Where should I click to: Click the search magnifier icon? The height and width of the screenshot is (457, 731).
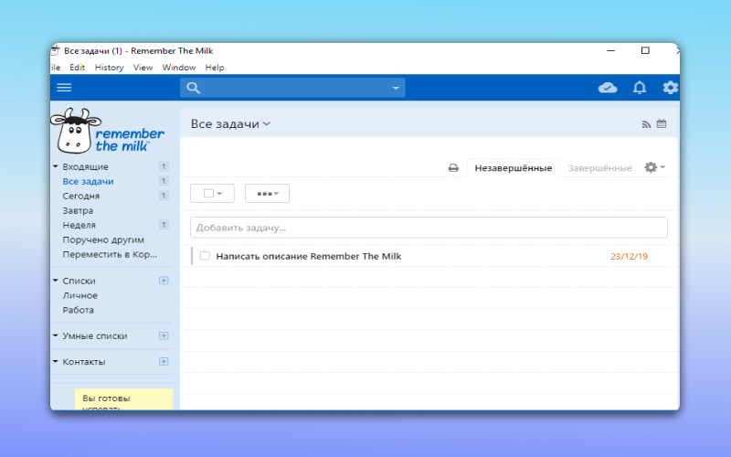click(x=193, y=88)
